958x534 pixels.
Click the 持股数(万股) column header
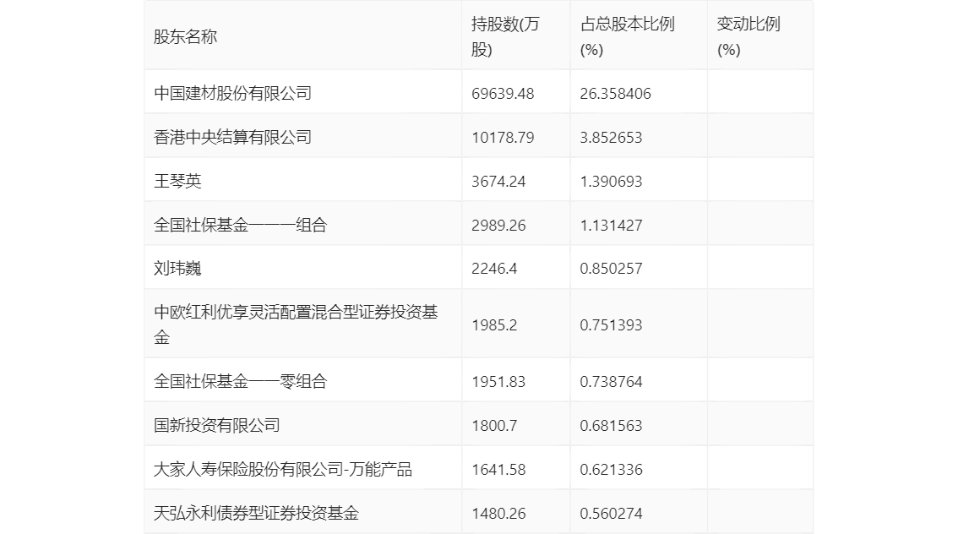[505, 36]
